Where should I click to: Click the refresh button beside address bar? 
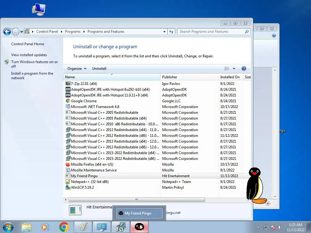point(171,32)
